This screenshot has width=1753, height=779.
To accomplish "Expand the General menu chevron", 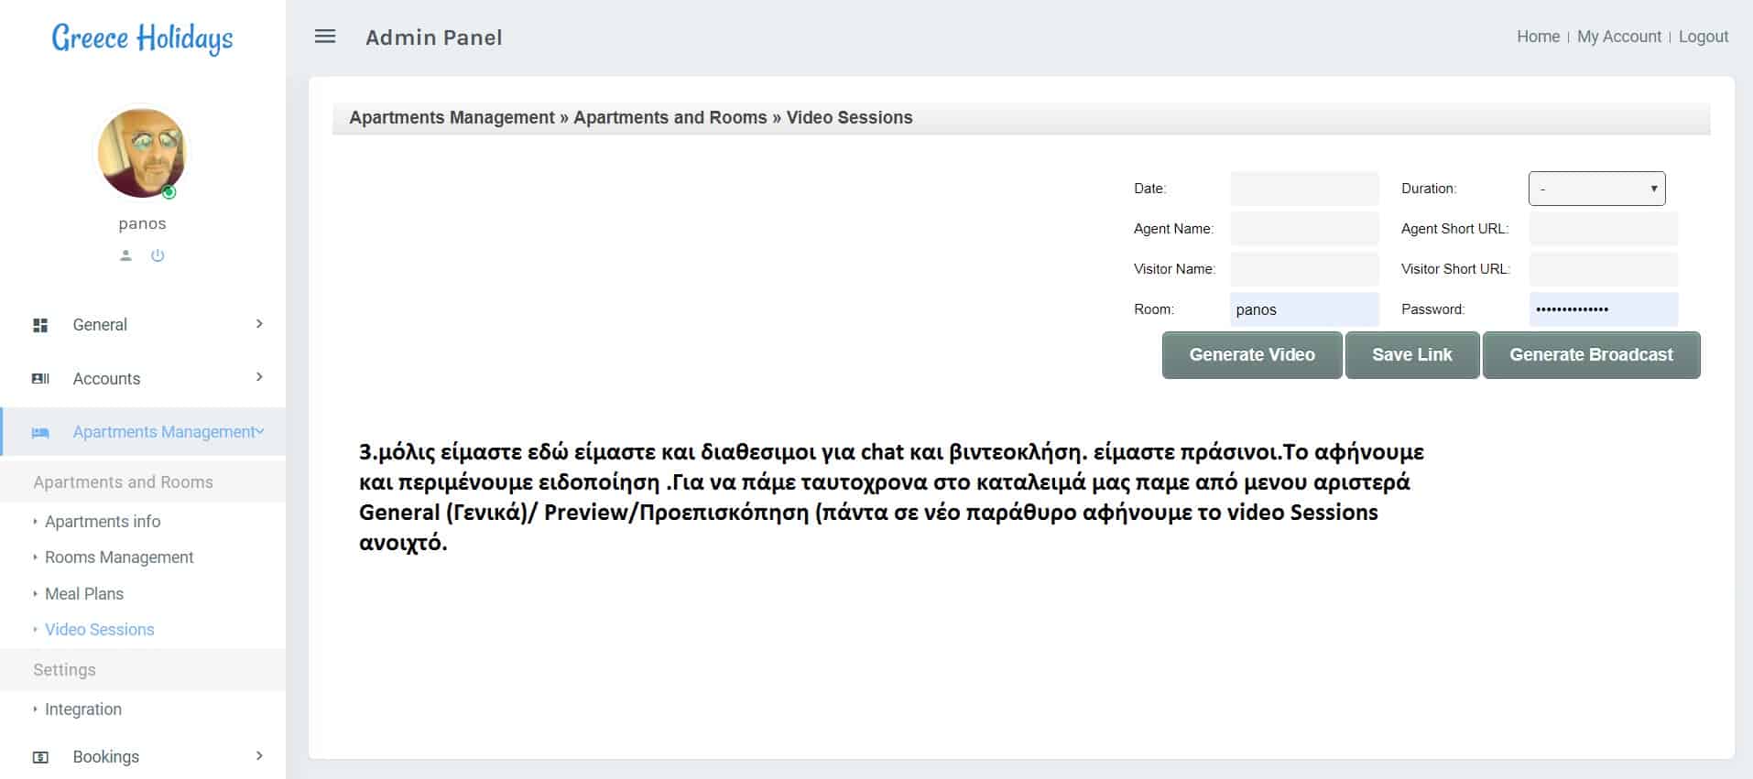I will 259,324.
